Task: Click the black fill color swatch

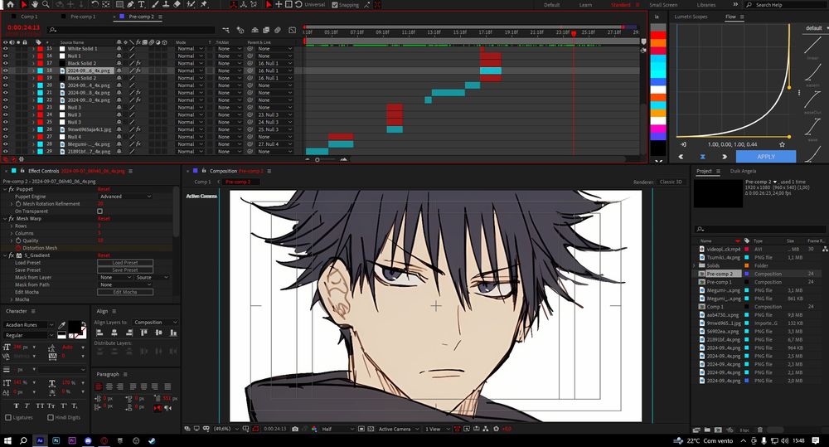Action: pos(75,327)
